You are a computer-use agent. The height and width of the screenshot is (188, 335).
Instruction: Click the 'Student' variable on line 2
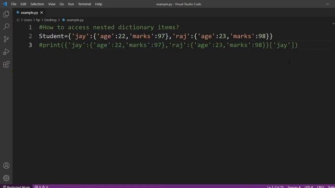click(x=51, y=36)
